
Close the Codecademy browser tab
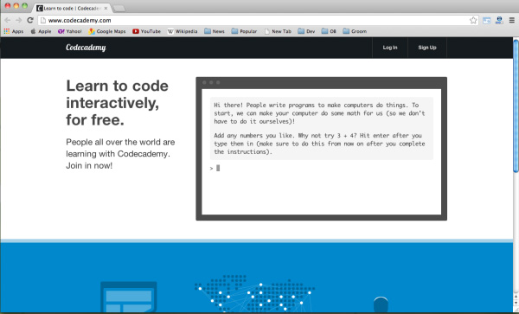(106, 9)
